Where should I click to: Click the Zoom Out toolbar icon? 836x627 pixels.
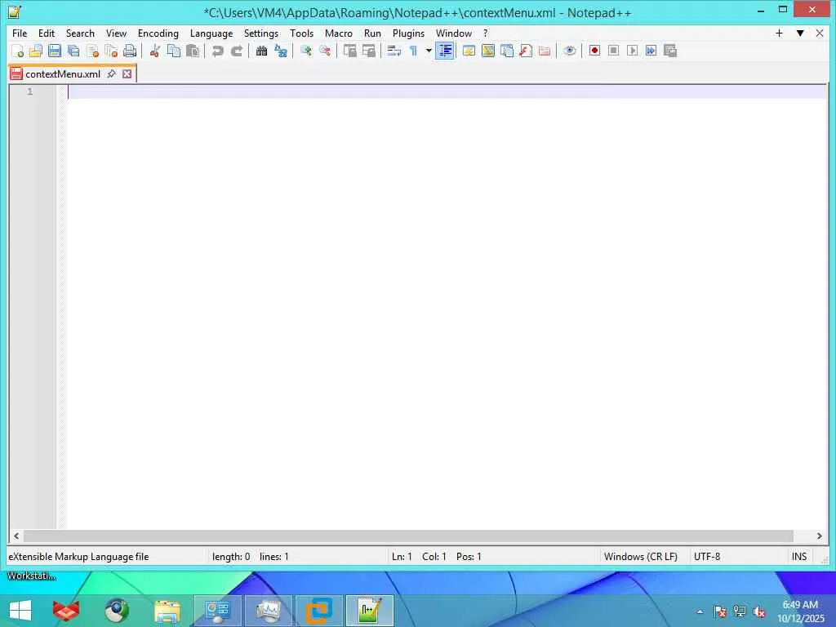click(x=324, y=51)
